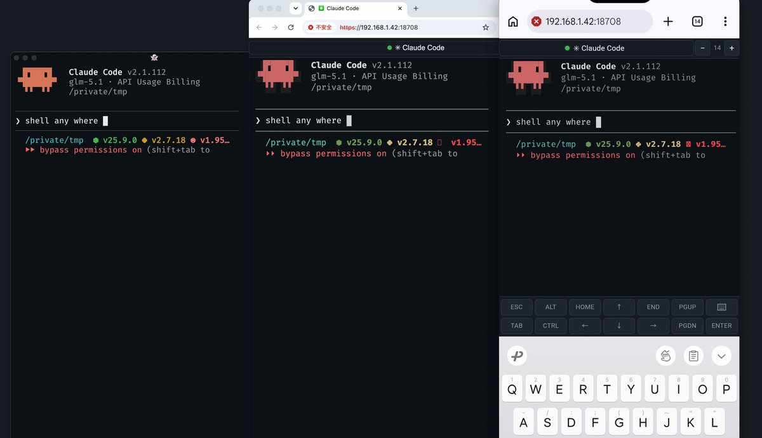762x438 pixels.
Task: Open a new Chrome tab with plus
Action: 416,8
